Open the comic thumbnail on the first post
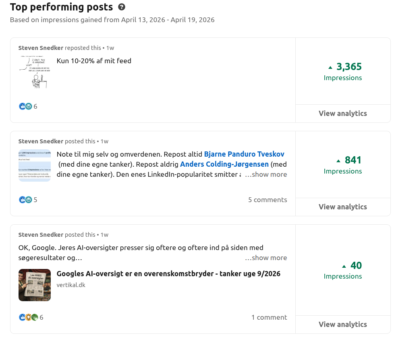Screen dimensions: 394x337 (35, 72)
